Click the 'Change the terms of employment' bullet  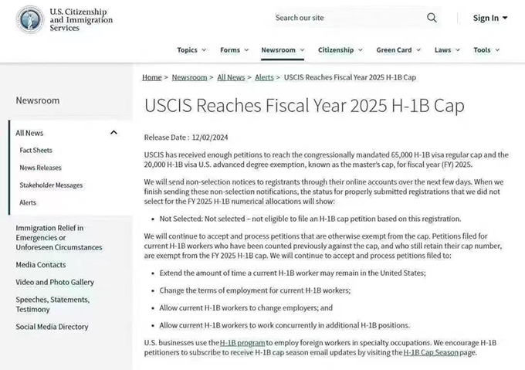pos(255,290)
